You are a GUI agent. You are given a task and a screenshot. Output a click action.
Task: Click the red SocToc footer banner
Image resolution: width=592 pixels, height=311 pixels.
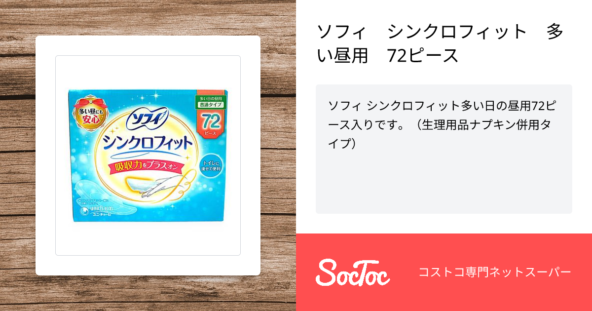444,272
